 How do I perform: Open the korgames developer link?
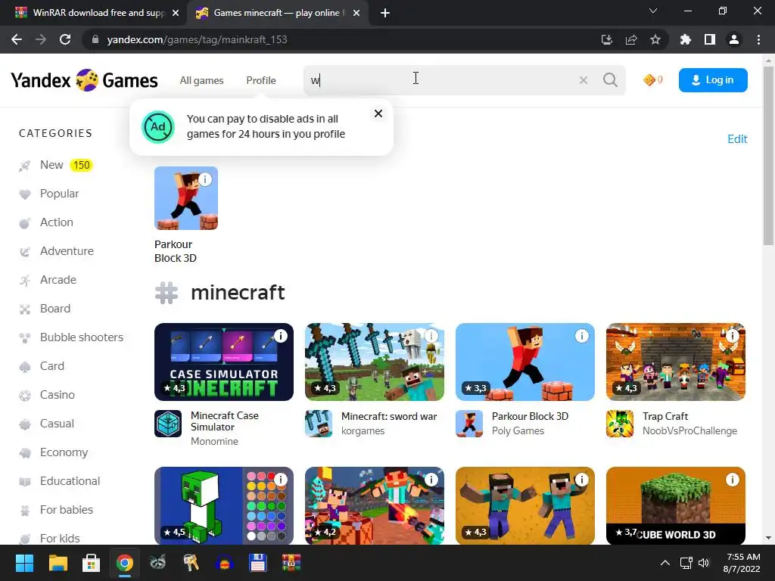[363, 430]
